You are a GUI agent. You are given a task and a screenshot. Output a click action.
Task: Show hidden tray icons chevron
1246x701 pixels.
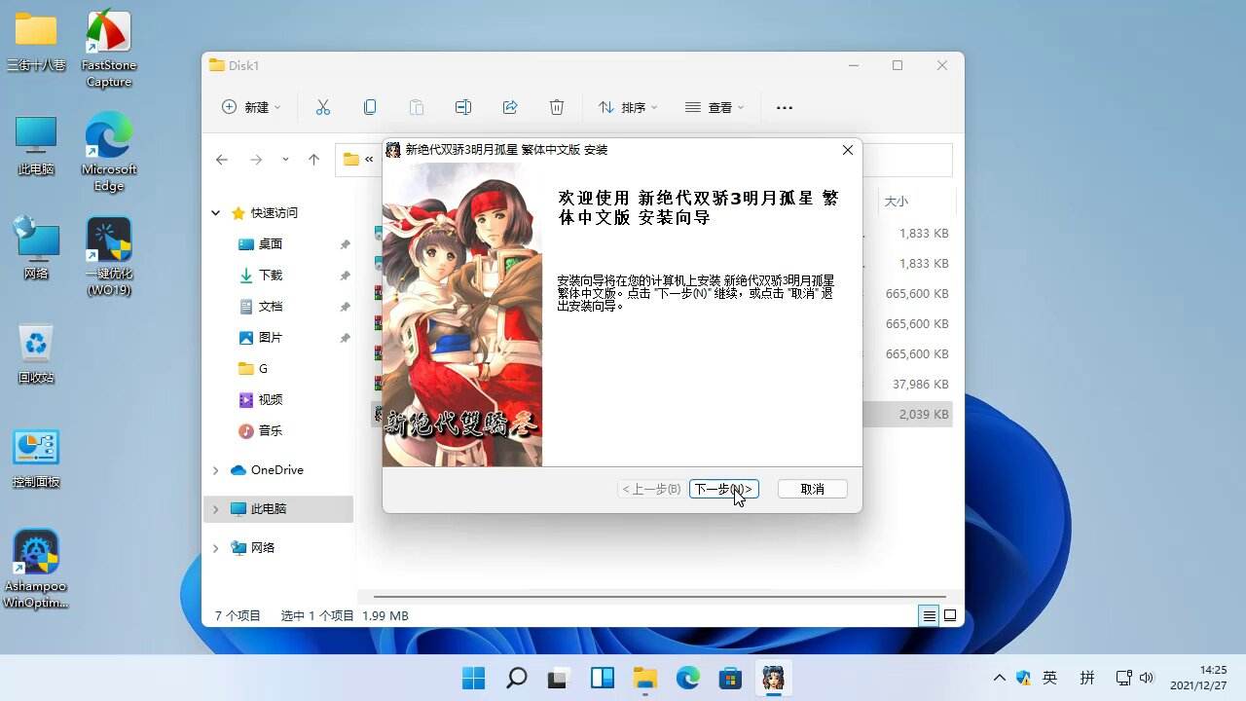click(999, 678)
